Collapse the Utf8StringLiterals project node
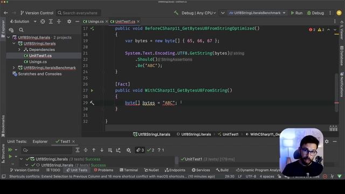 point(14,44)
